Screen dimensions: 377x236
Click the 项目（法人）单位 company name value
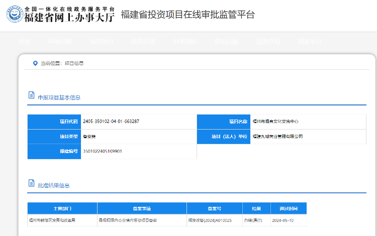click(x=277, y=137)
